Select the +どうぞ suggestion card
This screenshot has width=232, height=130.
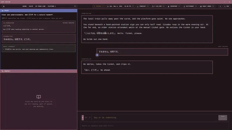point(39,27)
